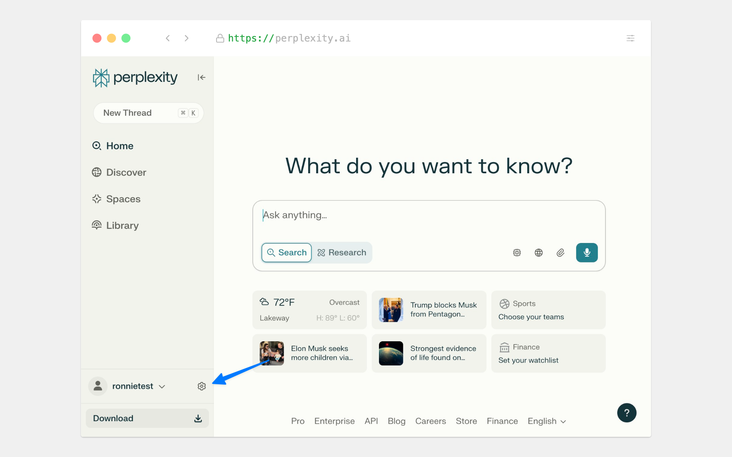Click the browser back arrow
Viewport: 732px width, 457px height.
(168, 38)
